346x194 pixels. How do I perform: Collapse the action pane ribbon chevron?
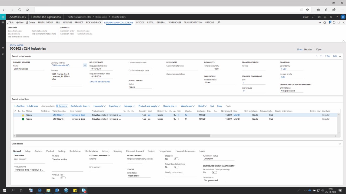tap(344, 41)
